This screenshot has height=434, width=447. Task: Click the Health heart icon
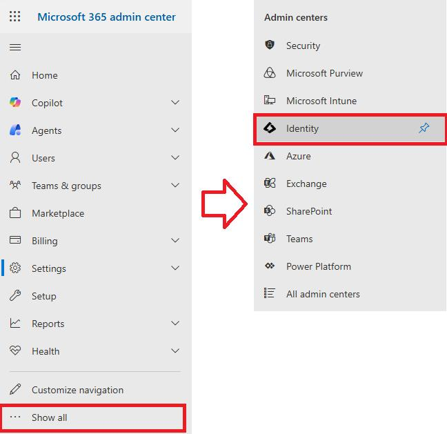[15, 350]
